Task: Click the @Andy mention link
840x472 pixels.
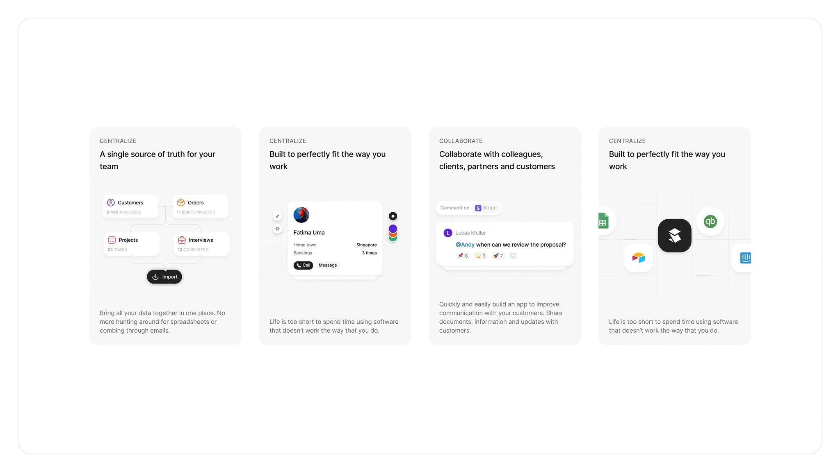Action: [465, 245]
